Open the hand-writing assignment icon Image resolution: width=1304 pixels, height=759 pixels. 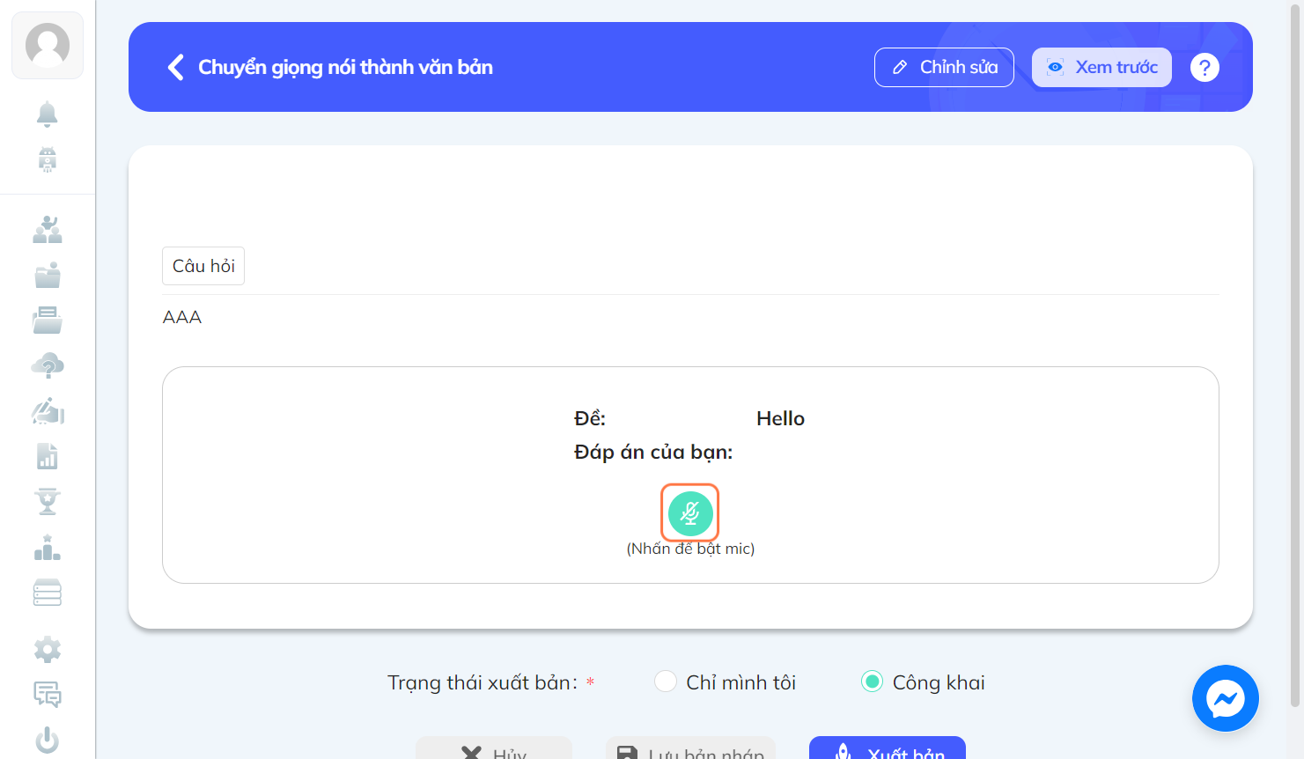[48, 411]
